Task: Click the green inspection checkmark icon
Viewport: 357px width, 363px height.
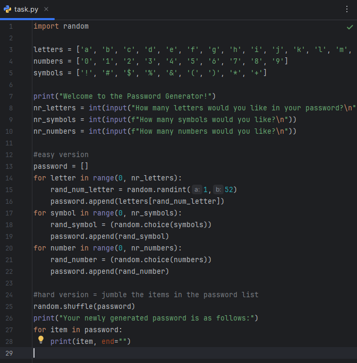Action: (350, 27)
